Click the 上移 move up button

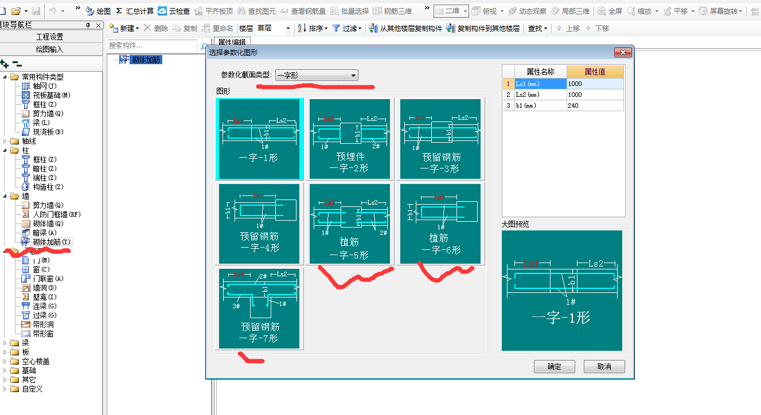pyautogui.click(x=568, y=28)
